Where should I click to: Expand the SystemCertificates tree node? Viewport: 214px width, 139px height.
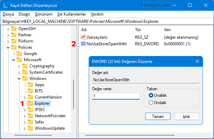pos(19,72)
